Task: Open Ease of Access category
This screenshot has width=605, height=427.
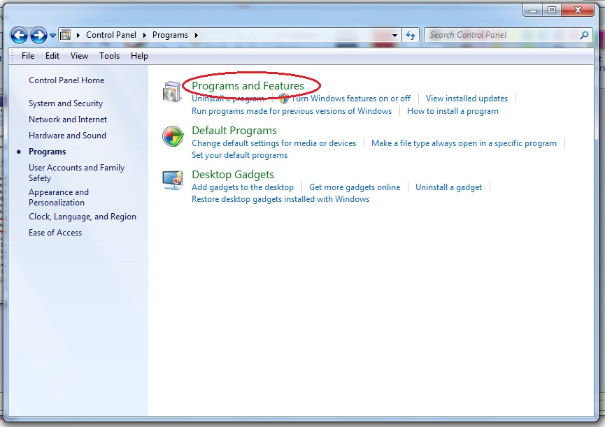Action: [55, 233]
